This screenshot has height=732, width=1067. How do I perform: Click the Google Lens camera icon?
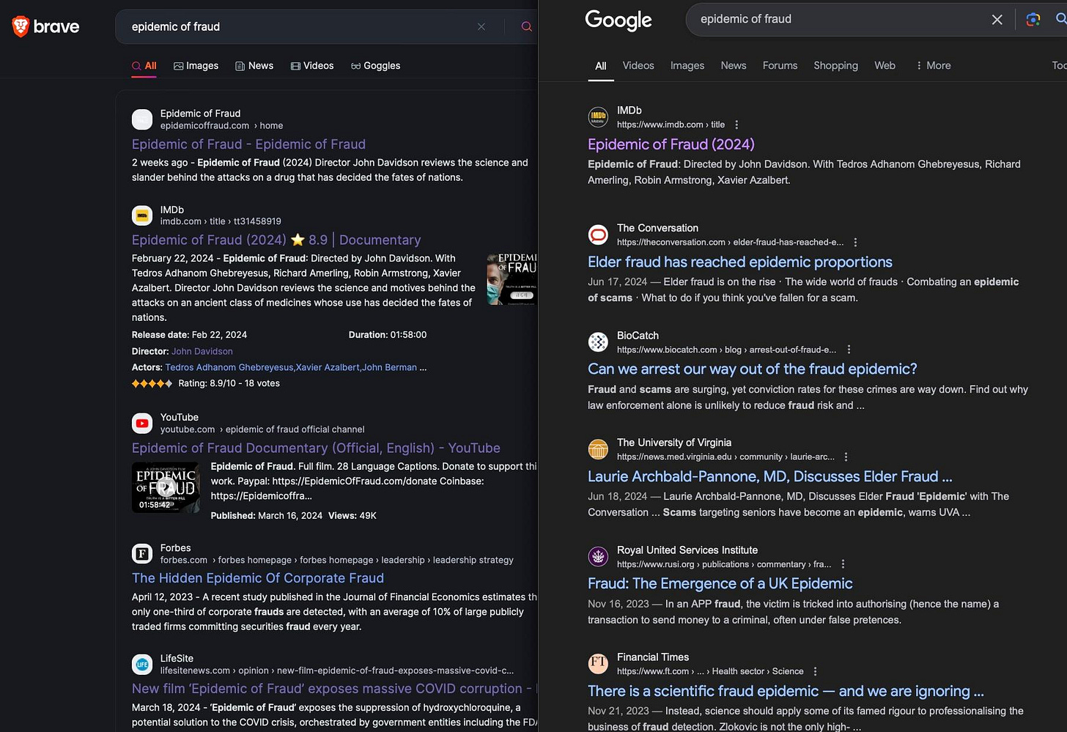click(1033, 20)
